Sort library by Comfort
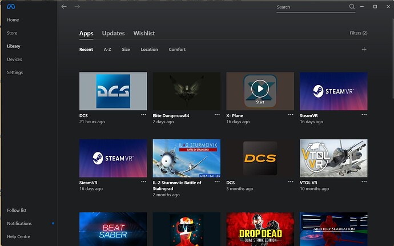Screen dimensions: 394x246 177,50
